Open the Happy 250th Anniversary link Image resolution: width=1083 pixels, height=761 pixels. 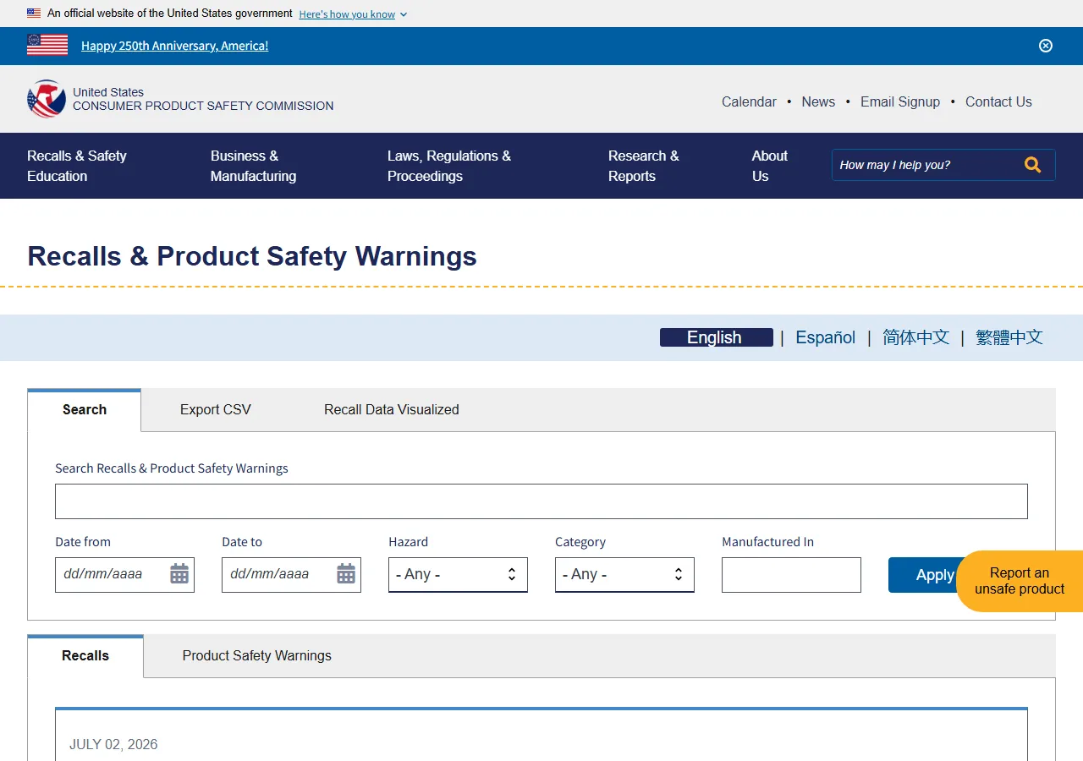click(174, 46)
